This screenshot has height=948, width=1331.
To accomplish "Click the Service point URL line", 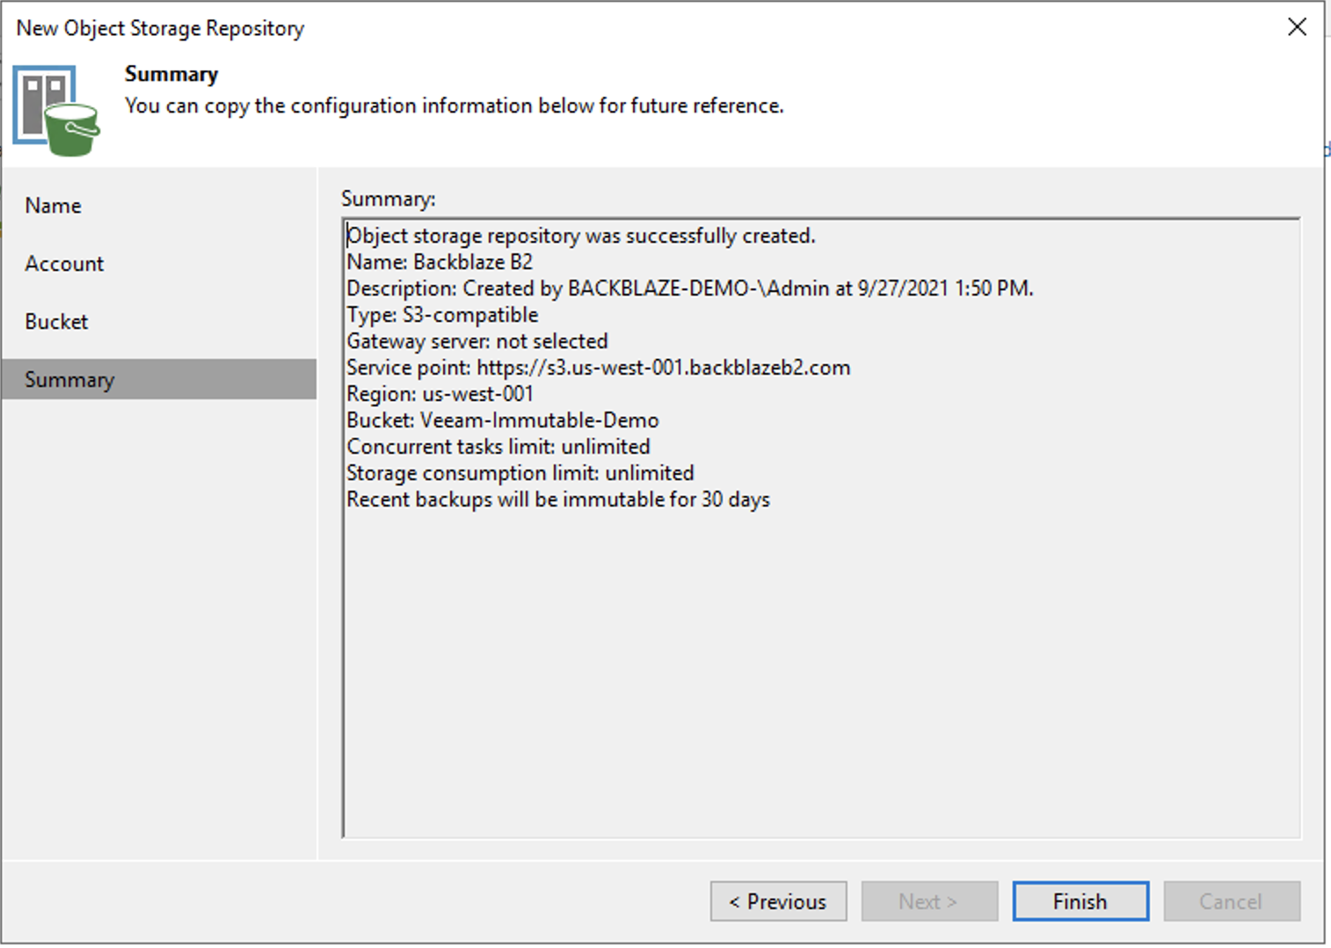I will (x=599, y=368).
